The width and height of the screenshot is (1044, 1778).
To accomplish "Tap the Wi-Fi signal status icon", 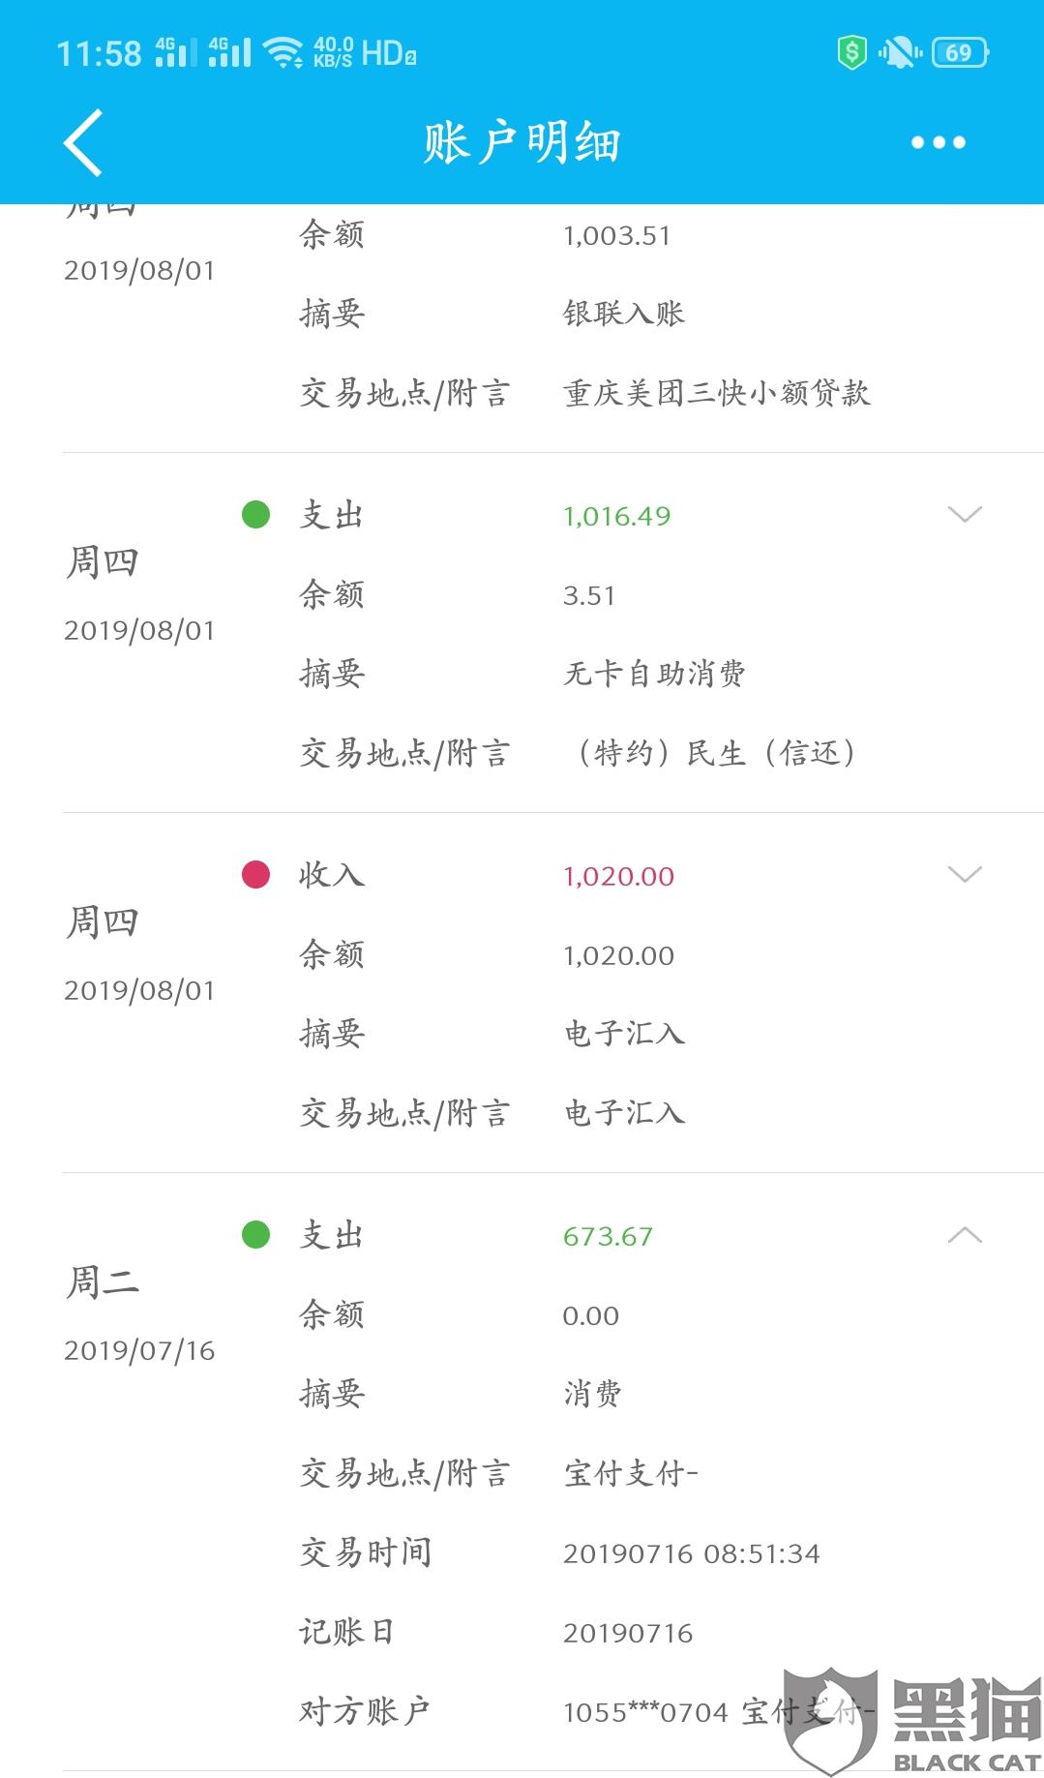I will click(283, 52).
